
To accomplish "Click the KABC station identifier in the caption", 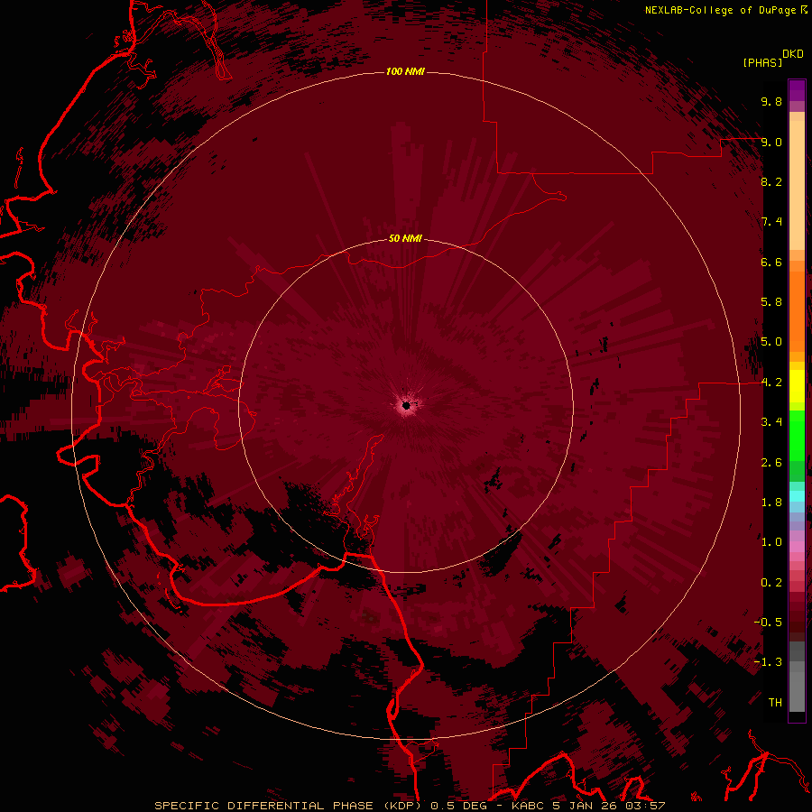I will pos(528,806).
